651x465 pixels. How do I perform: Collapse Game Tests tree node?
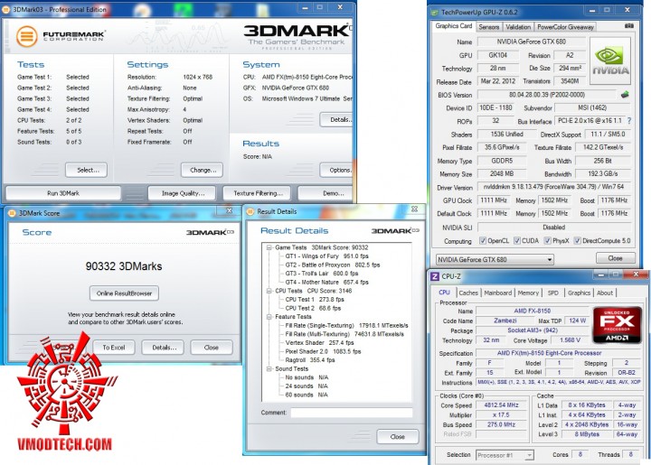click(269, 247)
